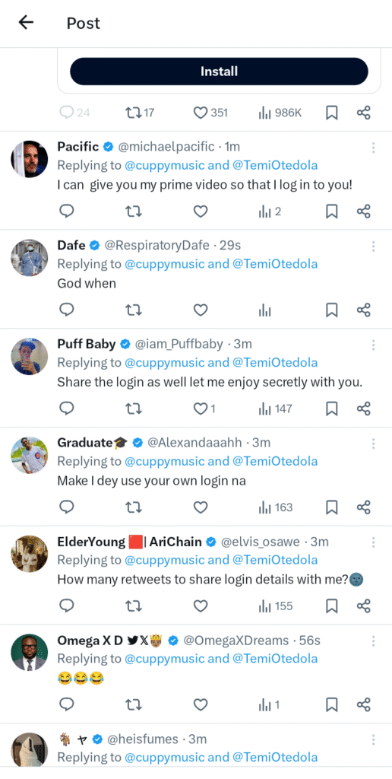
Task: View analytics on Graduate's reply showing 163
Action: point(276,507)
